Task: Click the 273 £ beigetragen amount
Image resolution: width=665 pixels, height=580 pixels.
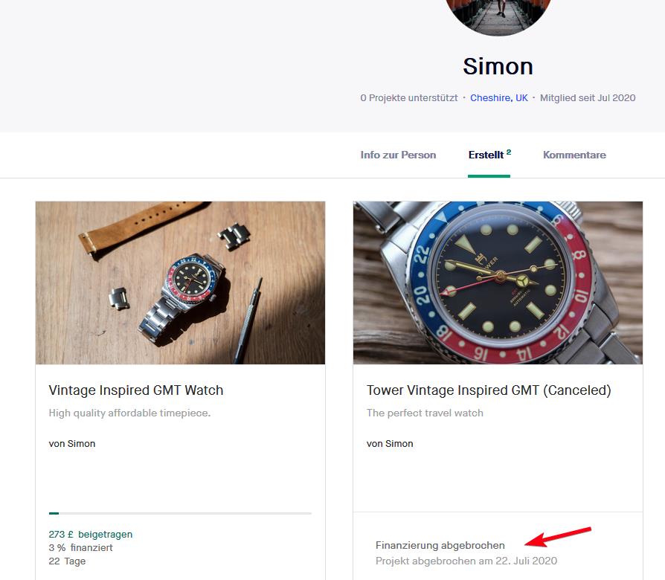Action: [91, 534]
